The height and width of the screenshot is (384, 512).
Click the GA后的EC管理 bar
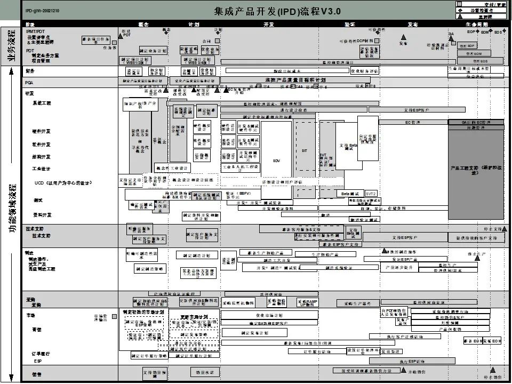click(476, 123)
